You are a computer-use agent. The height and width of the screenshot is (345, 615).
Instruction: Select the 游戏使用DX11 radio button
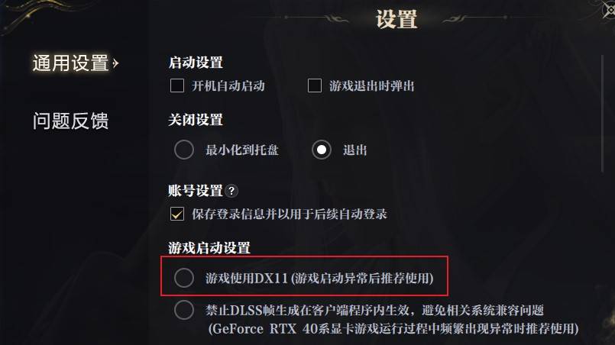(x=184, y=278)
